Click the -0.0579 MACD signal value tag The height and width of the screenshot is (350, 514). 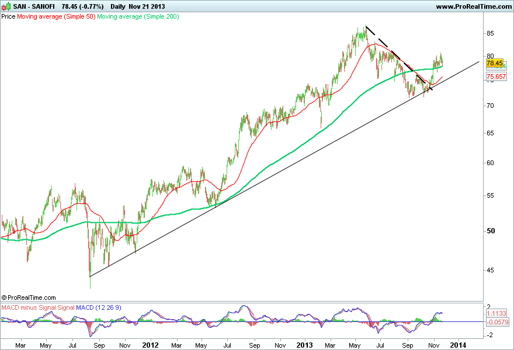(497, 322)
